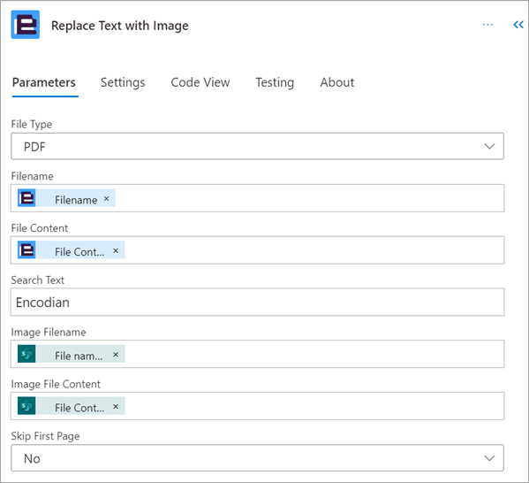Collapse the panel with double chevron

(518, 25)
